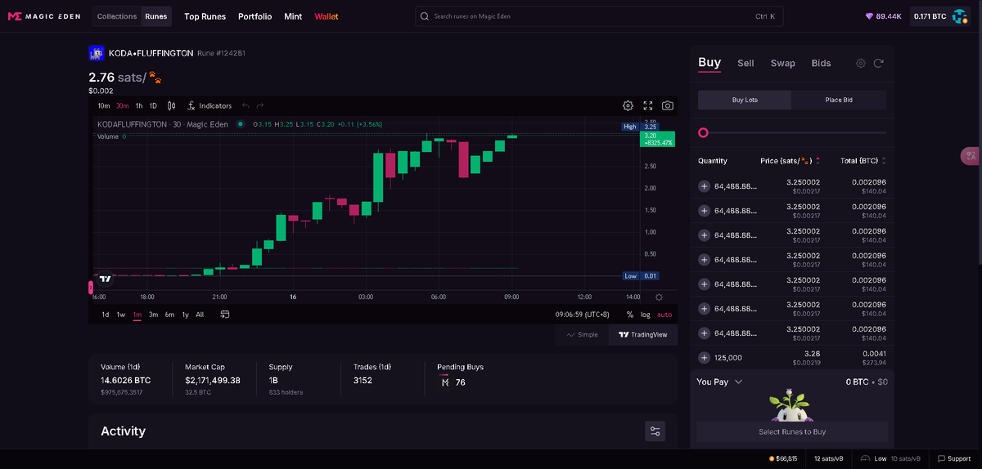Click the BTC price $66,815 indicator

(782, 458)
